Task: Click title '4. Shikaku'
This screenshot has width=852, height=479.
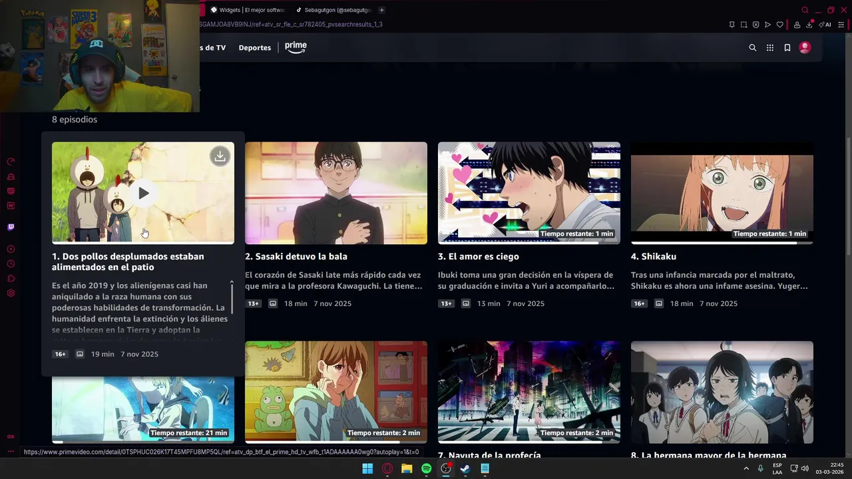Action: click(654, 256)
